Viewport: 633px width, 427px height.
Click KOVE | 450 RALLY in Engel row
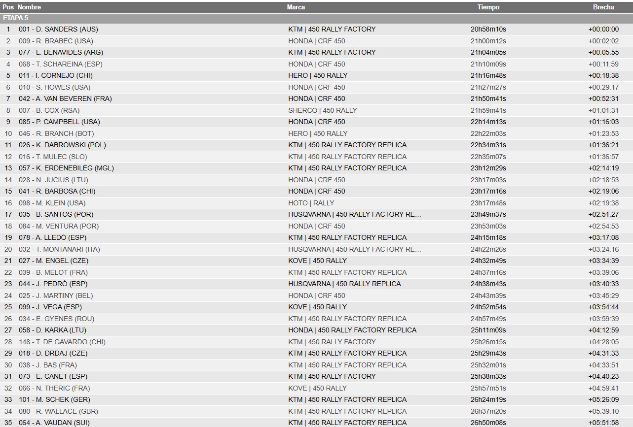click(x=318, y=261)
